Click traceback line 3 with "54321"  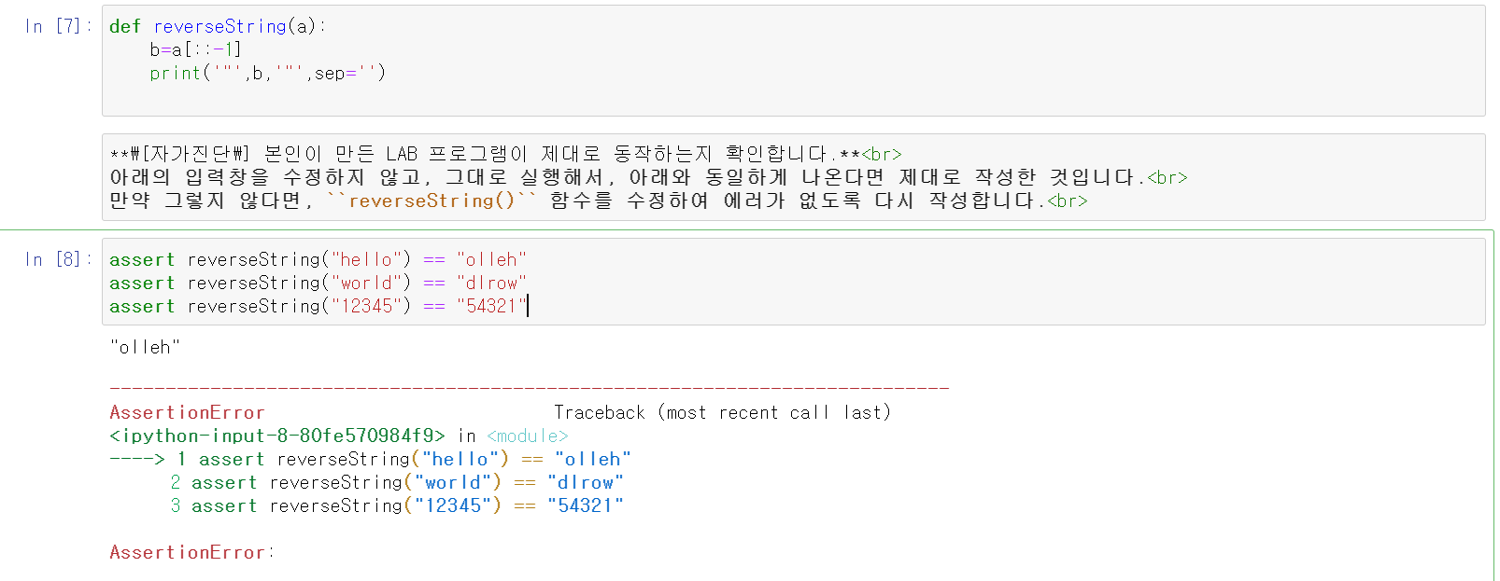(x=397, y=505)
